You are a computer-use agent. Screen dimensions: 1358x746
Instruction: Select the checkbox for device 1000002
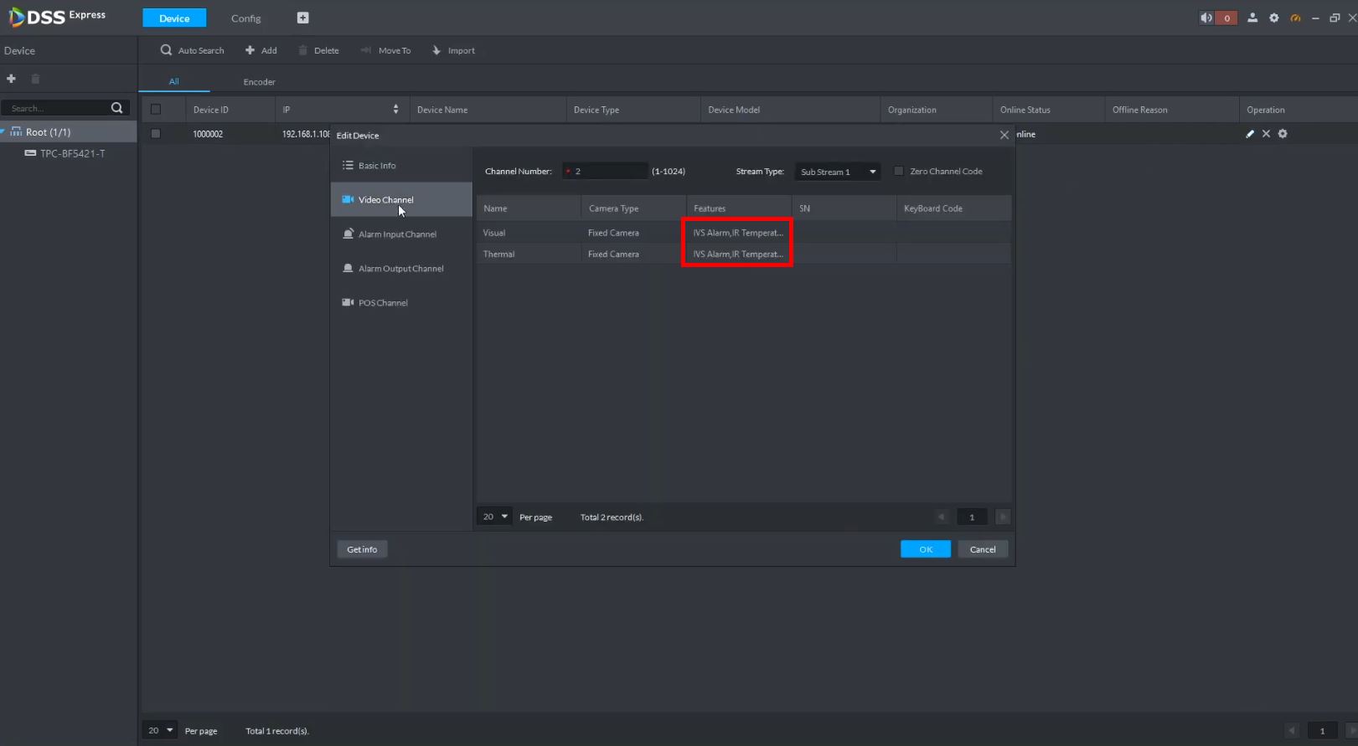(156, 134)
